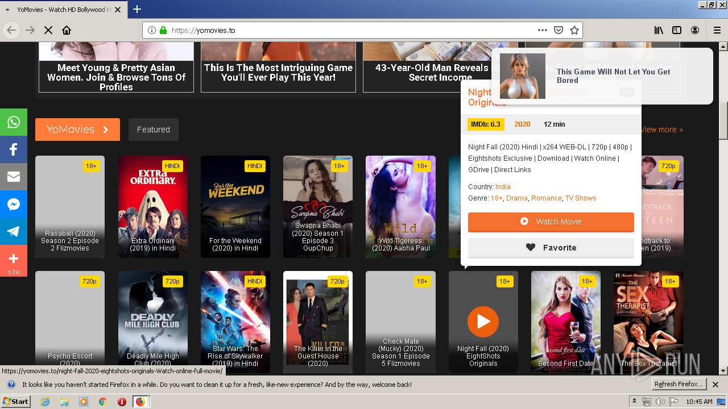This screenshot has height=409, width=728.
Task: Open Opera from the taskbar
Action: [122, 402]
